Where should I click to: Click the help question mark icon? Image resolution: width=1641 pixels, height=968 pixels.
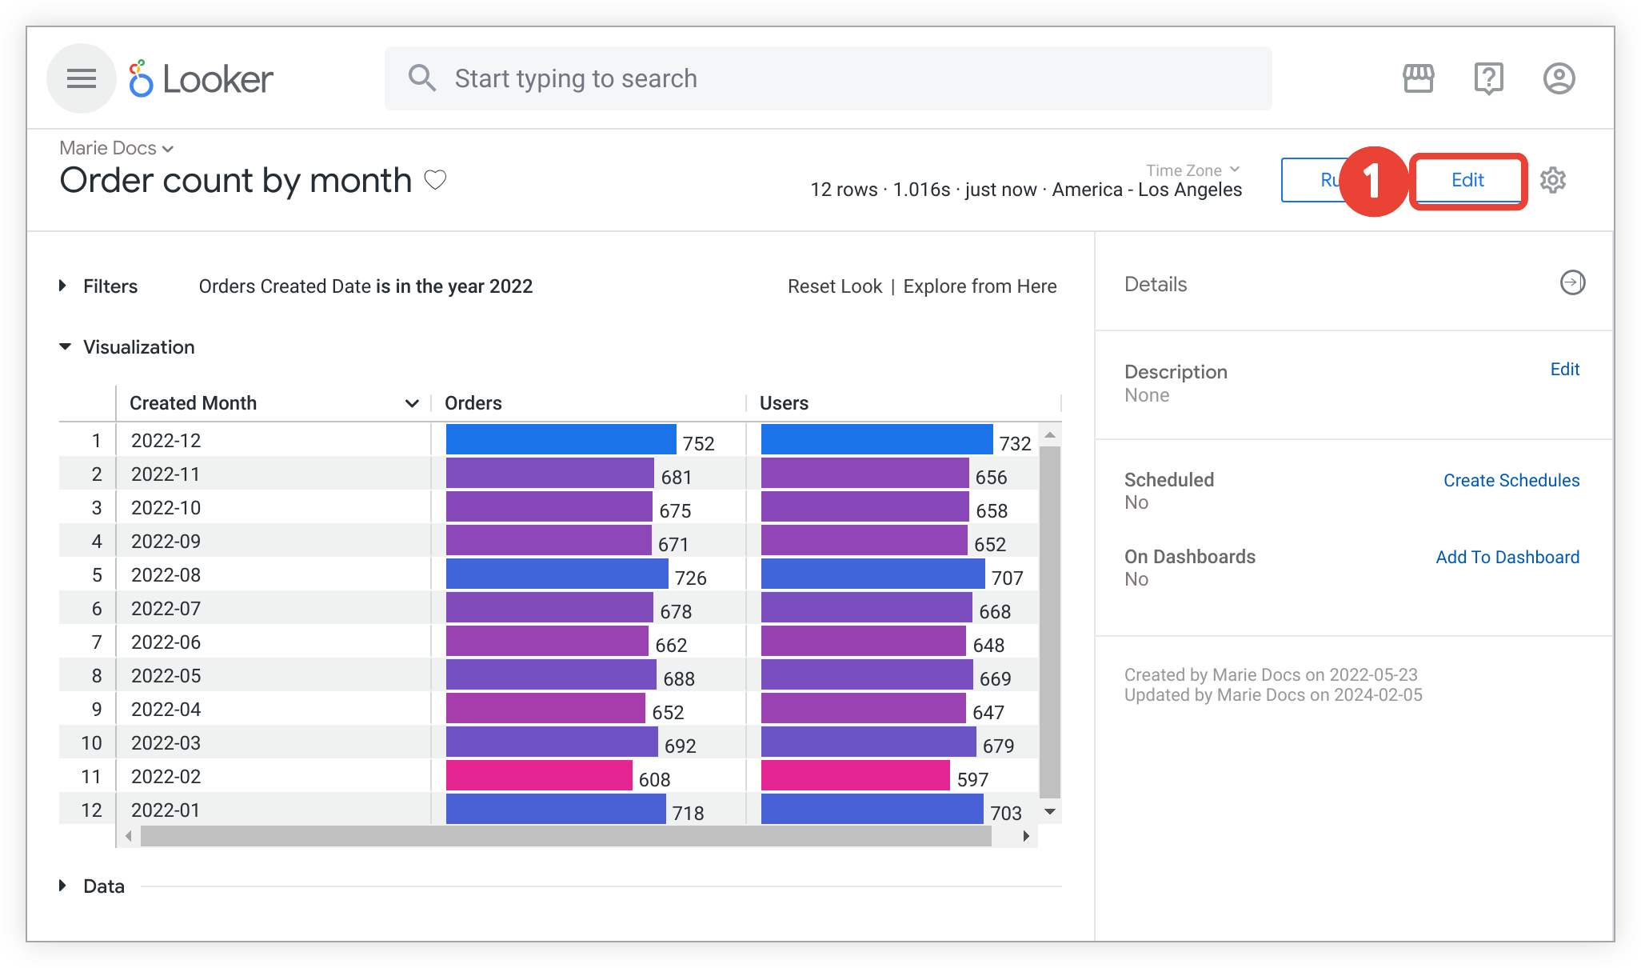1487,78
